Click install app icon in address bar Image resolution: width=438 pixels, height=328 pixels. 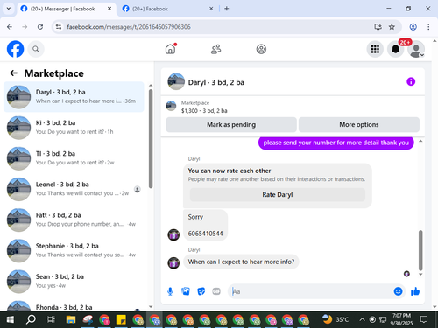click(x=378, y=27)
